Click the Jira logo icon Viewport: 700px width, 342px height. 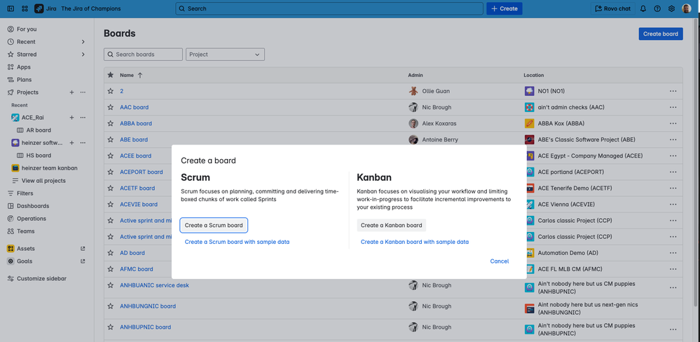(39, 8)
